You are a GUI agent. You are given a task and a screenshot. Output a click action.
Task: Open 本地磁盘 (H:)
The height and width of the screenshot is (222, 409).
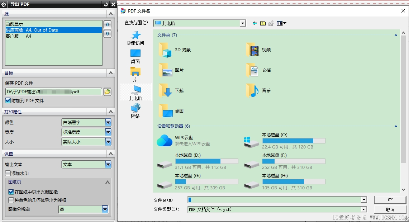pos(285,181)
